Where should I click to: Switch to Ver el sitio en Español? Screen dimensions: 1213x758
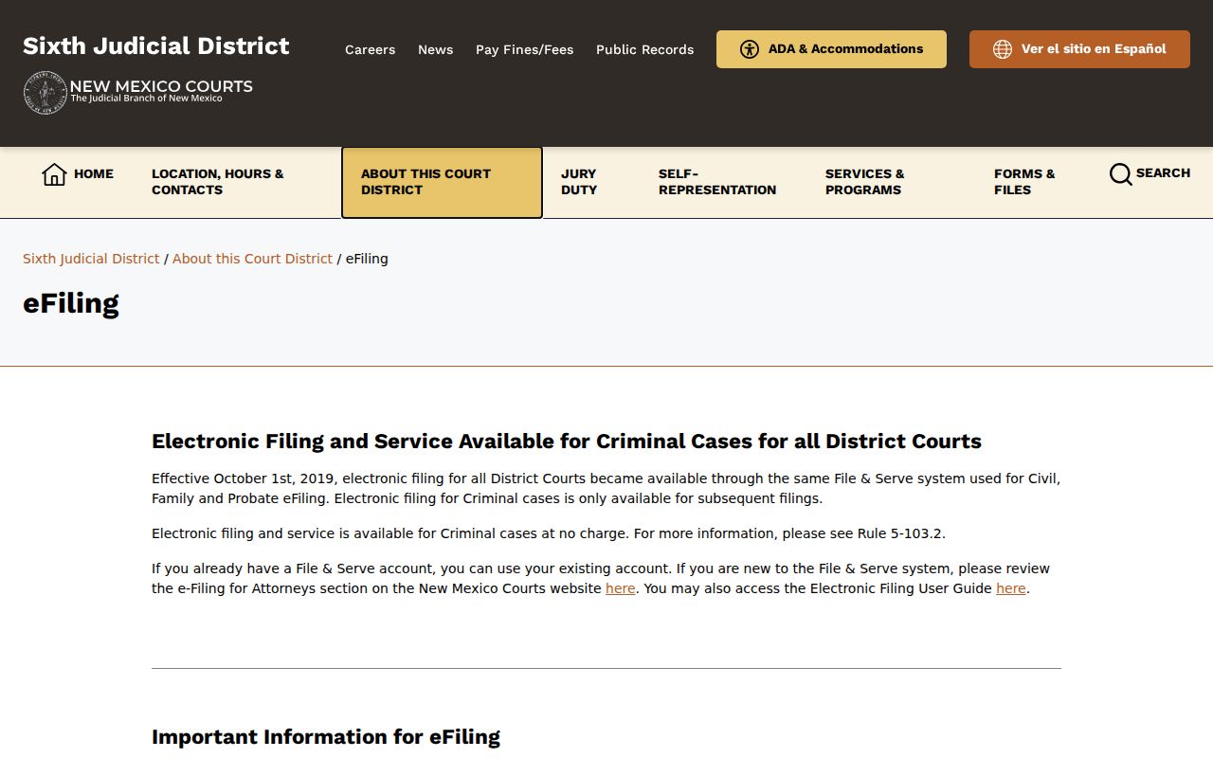click(1079, 49)
